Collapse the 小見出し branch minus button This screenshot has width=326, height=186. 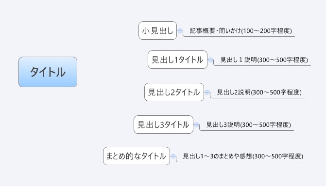tap(180, 31)
